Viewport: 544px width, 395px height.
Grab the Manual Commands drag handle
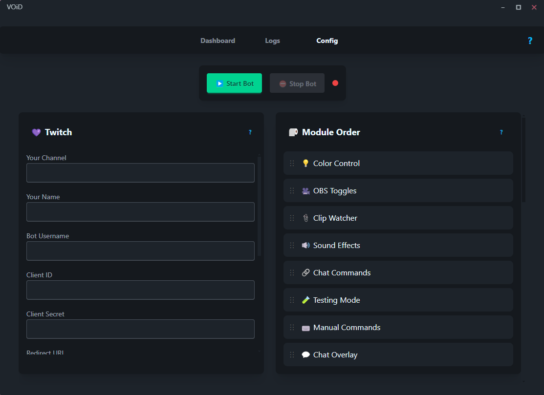[292, 328]
